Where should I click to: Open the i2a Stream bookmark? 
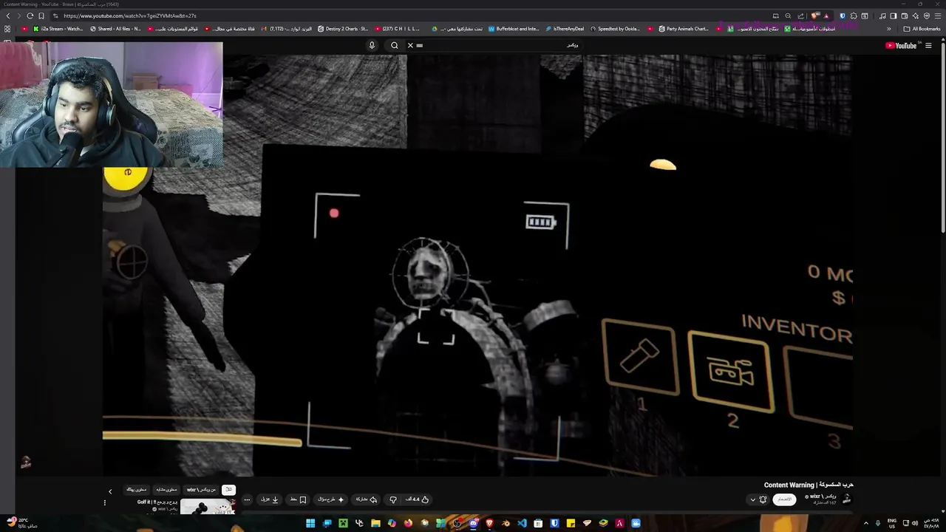point(58,29)
